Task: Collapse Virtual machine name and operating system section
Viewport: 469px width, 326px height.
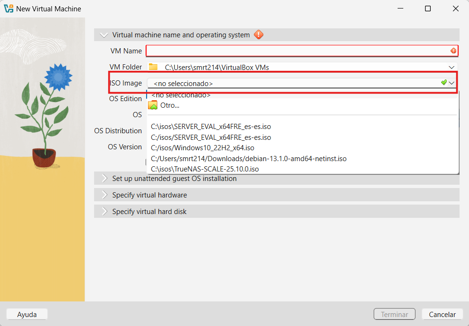Action: click(104, 35)
